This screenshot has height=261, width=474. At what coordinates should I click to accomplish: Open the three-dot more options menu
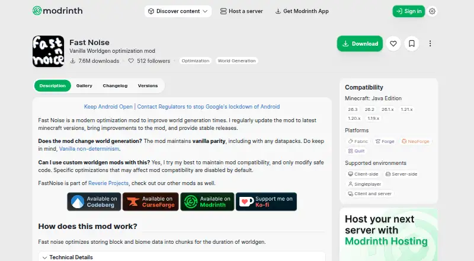click(430, 44)
